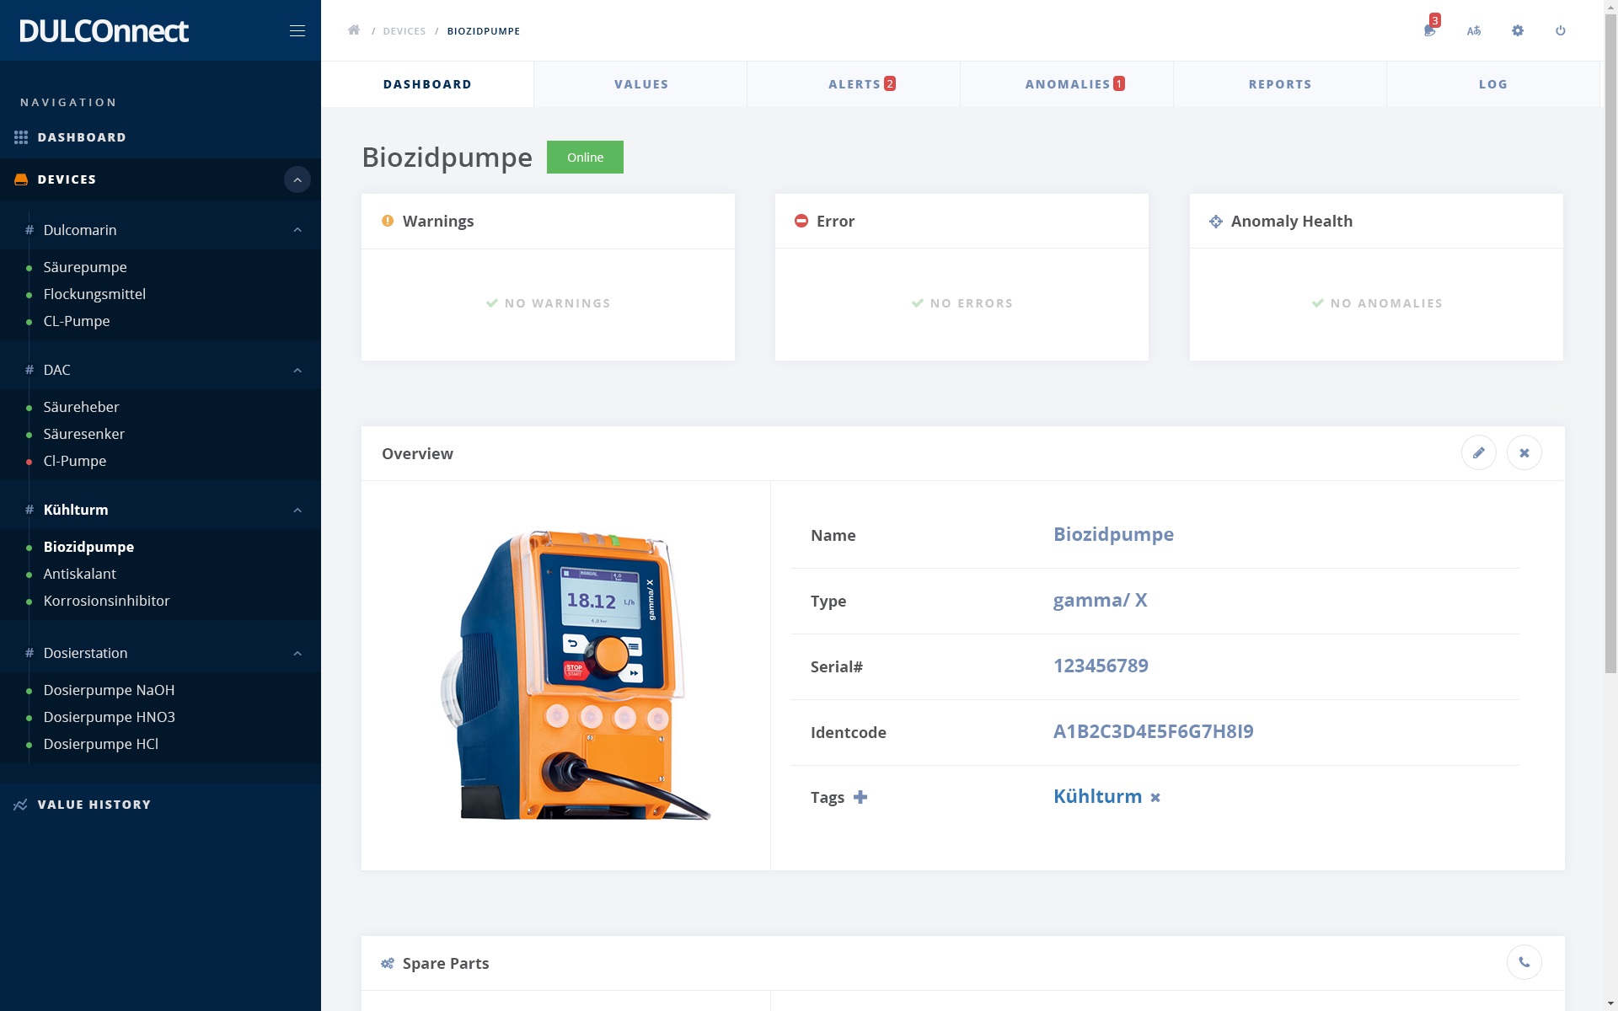Click the serial number 123456789

pos(1101,666)
